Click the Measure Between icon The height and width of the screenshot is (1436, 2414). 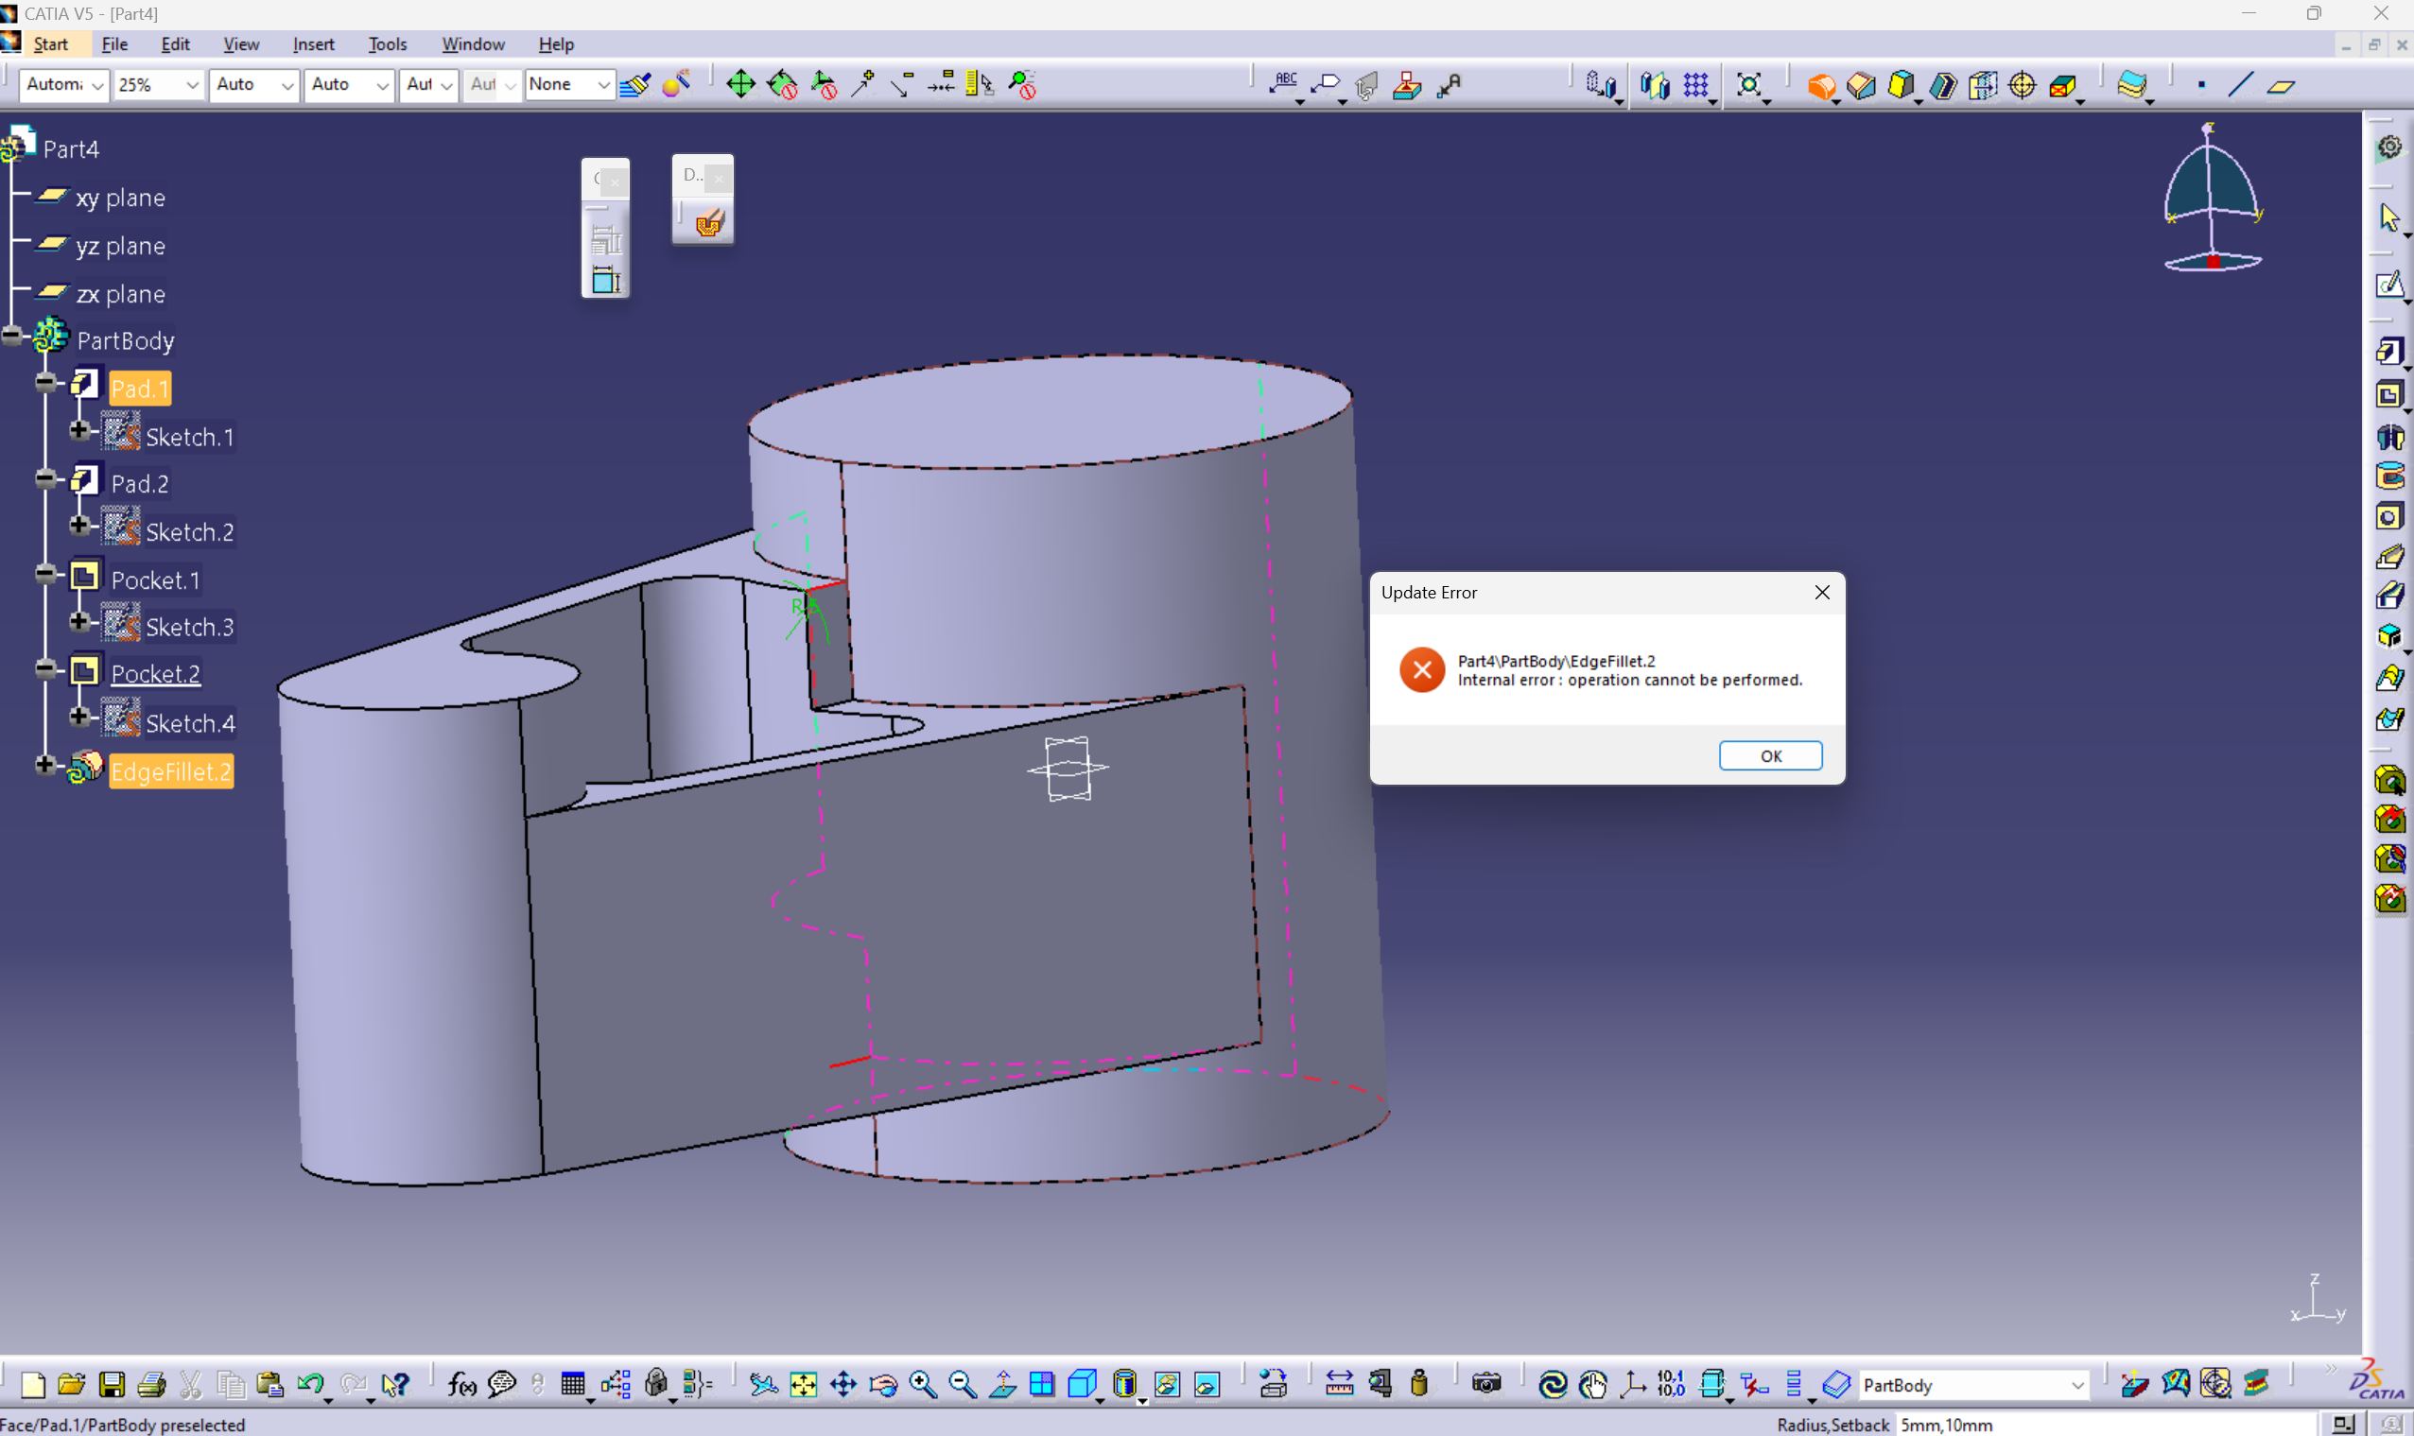1339,1385
